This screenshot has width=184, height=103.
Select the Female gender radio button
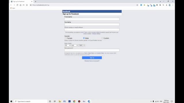[66, 38]
